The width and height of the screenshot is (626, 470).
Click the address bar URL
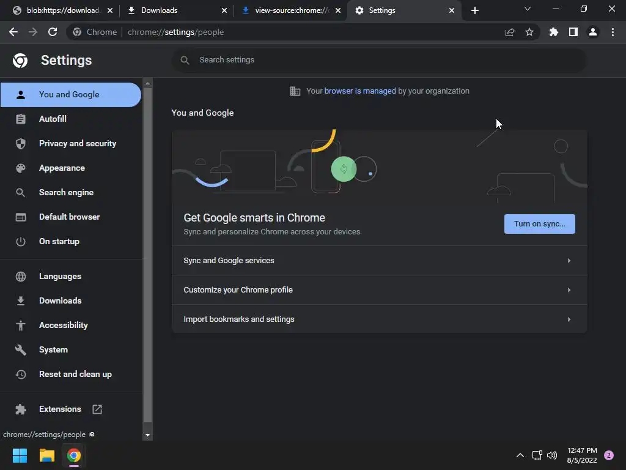175,32
